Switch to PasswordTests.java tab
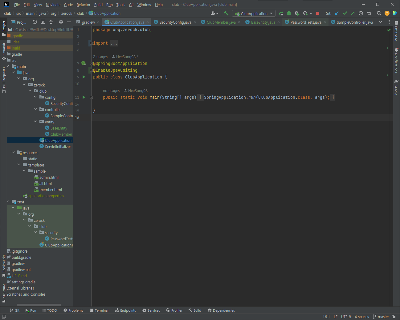 tap(306, 22)
